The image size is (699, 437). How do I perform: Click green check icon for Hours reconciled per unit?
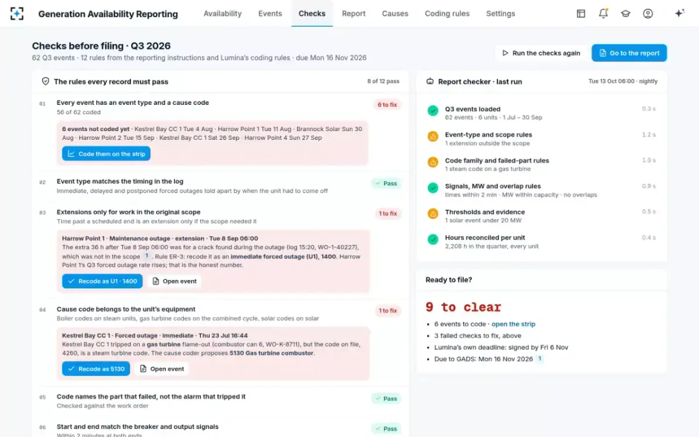click(x=433, y=239)
